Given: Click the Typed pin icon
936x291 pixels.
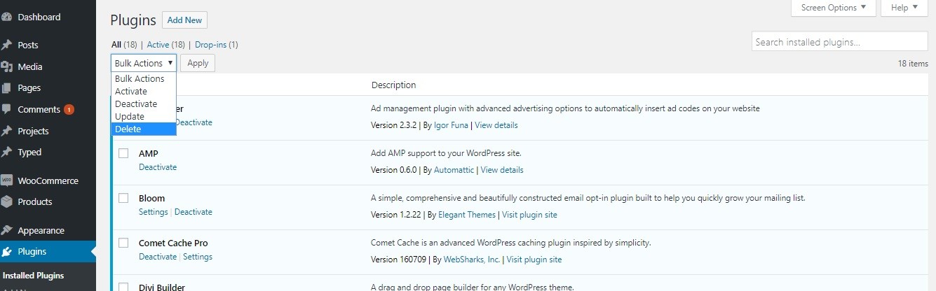Looking at the screenshot, I should tap(6, 152).
